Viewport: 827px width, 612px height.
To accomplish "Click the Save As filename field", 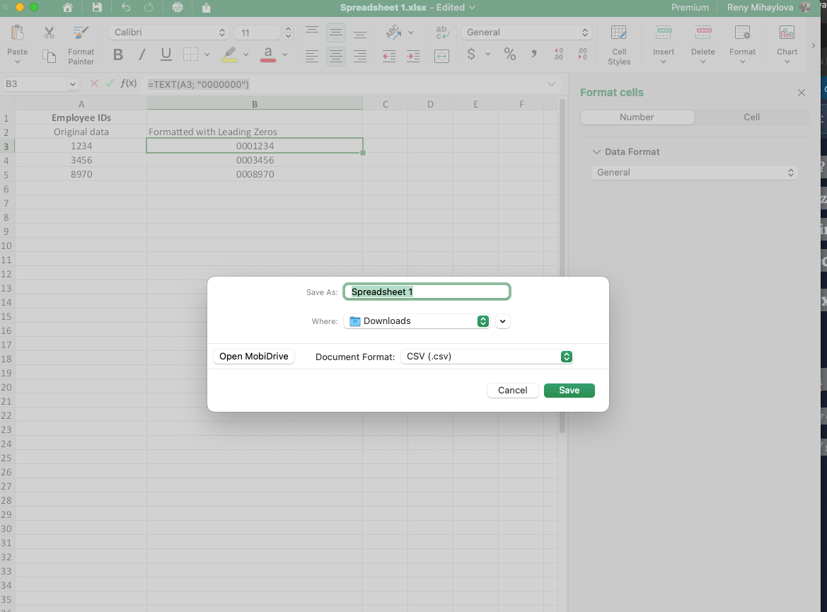I will coord(427,291).
